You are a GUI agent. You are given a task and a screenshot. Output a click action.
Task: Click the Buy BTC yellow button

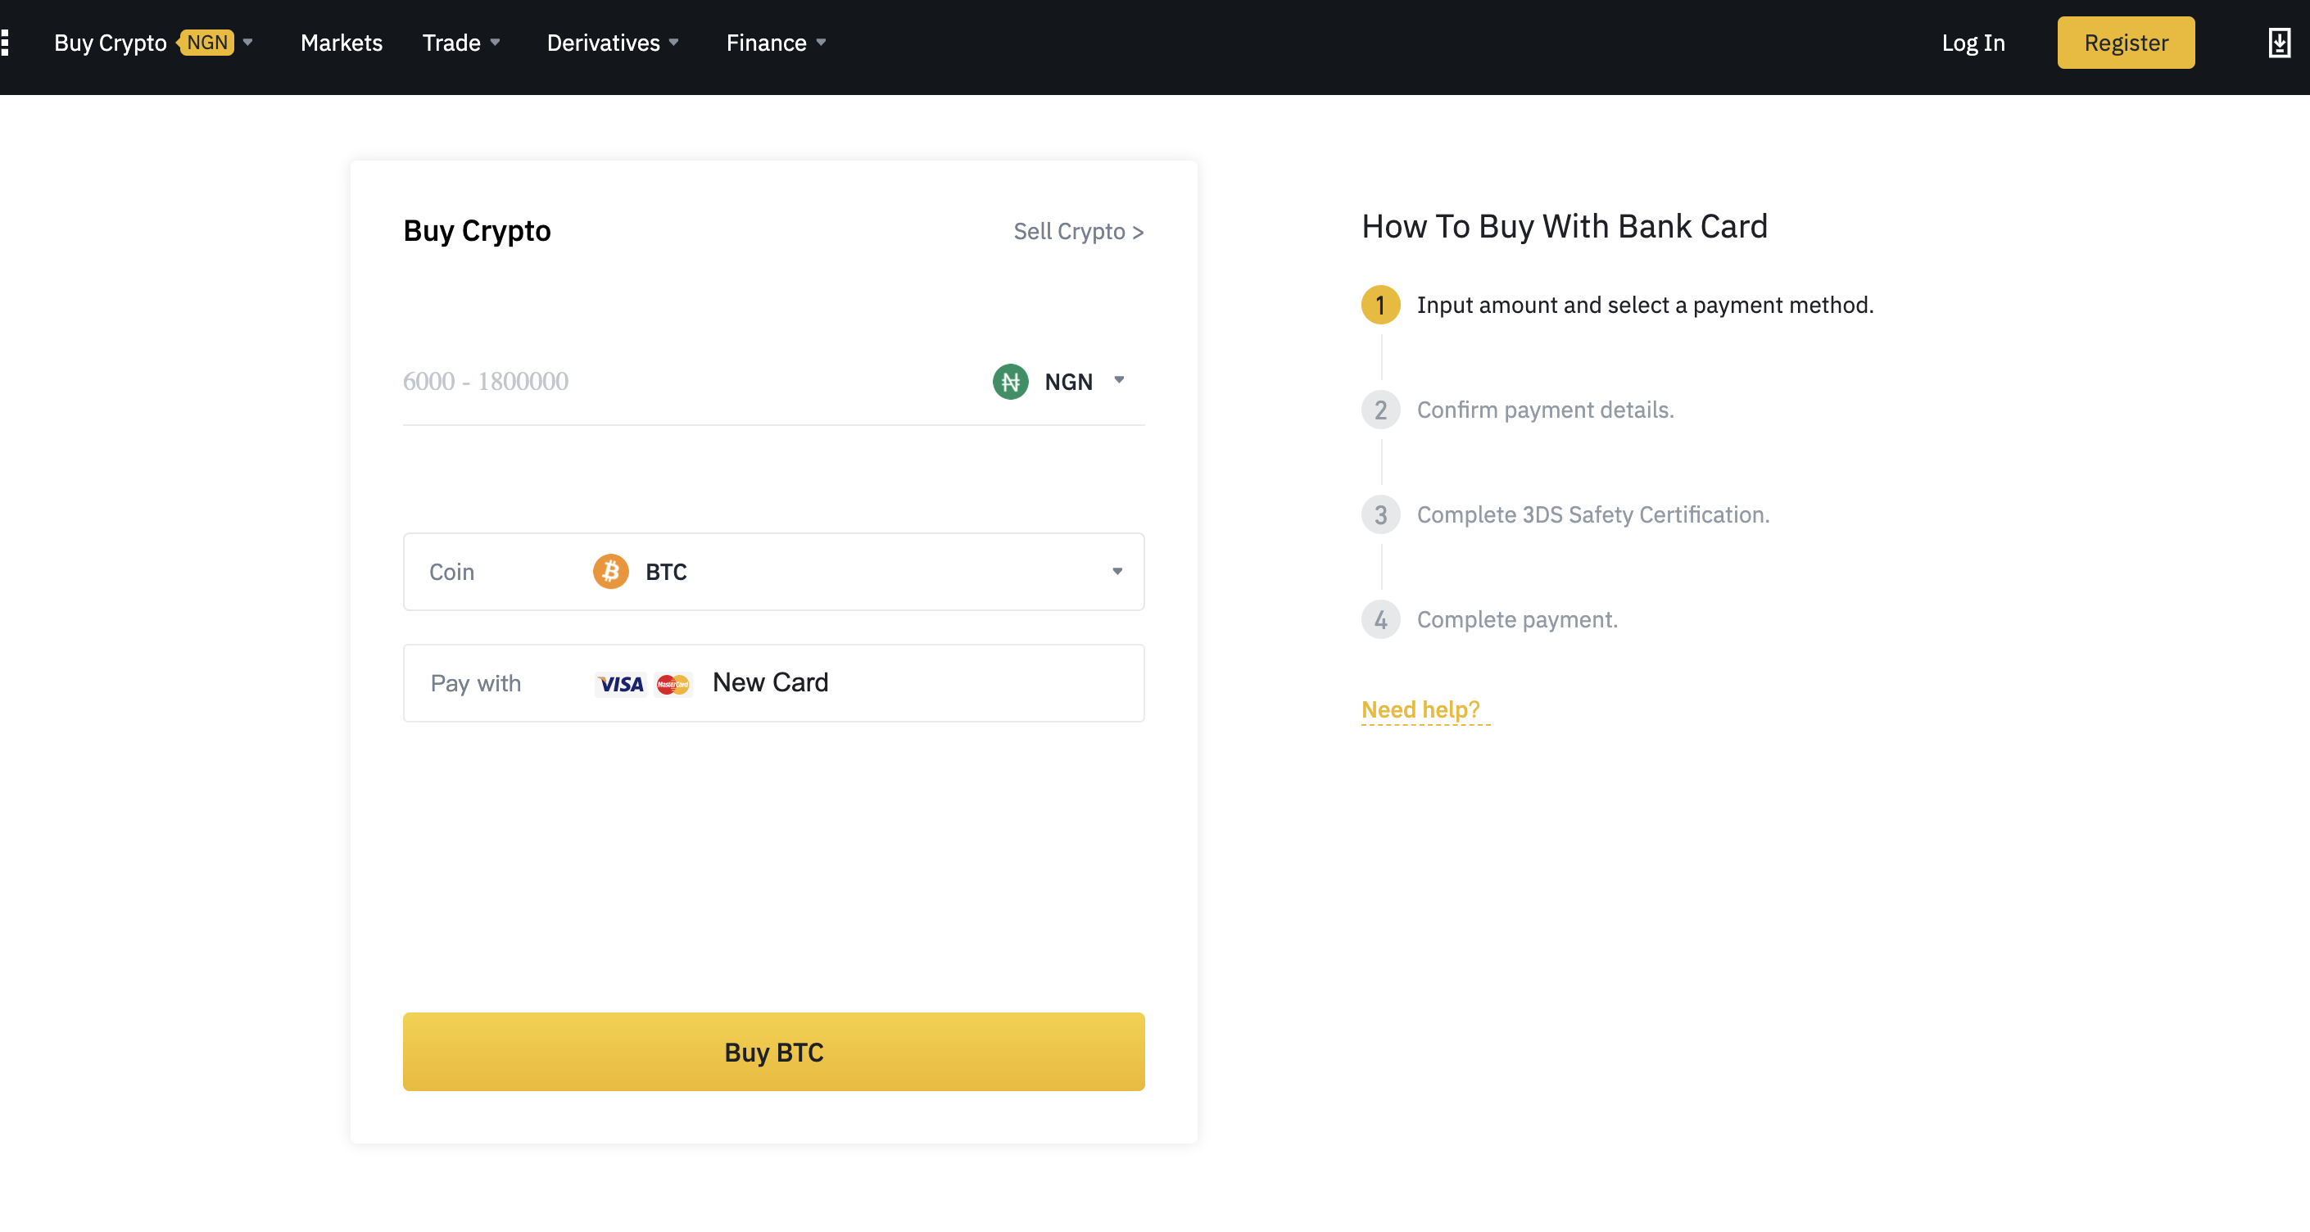[x=773, y=1052]
